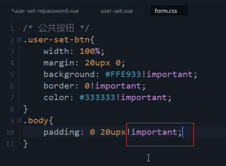Viewport: 226px width, 166px height.
Task: Open the user-set.vue tab
Action: (x=116, y=11)
